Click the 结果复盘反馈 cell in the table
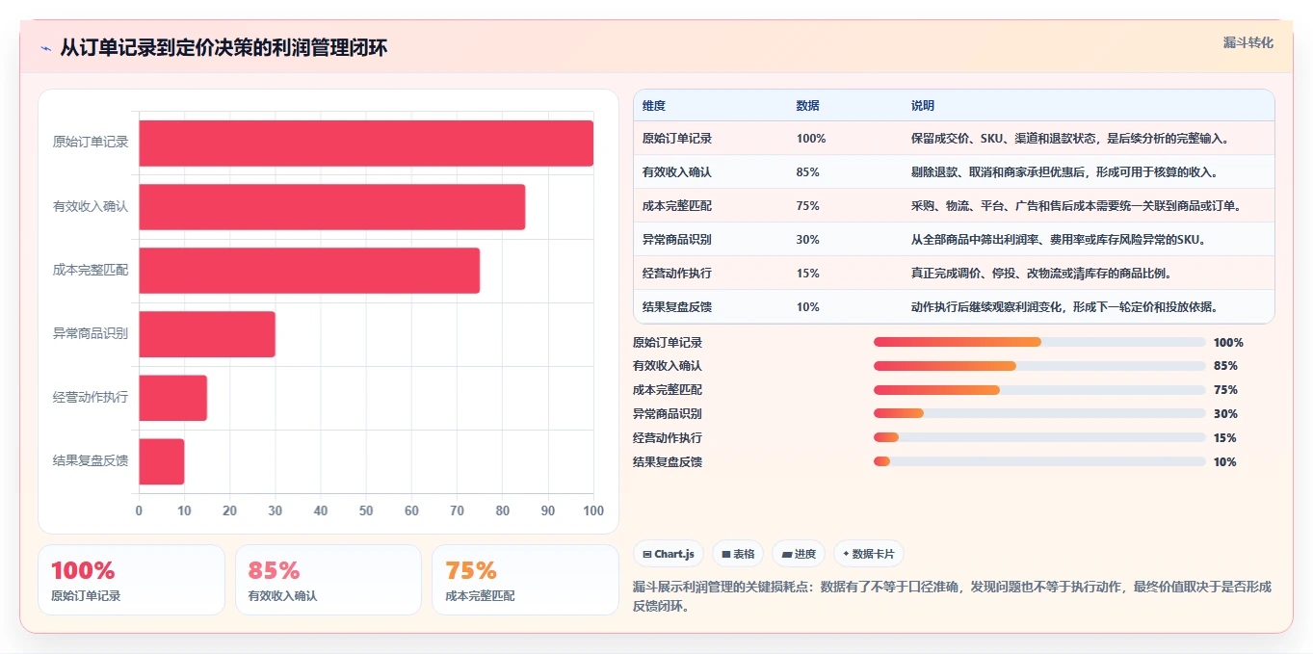Screen dimensions: 1313x654 click(x=677, y=307)
